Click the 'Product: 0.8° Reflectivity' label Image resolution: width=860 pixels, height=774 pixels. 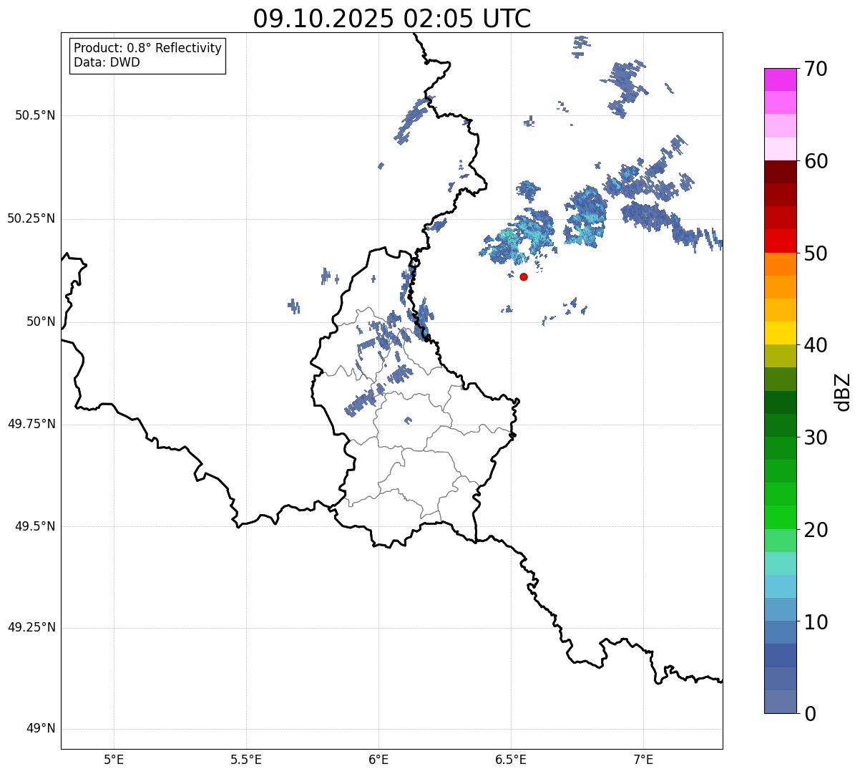(x=148, y=48)
